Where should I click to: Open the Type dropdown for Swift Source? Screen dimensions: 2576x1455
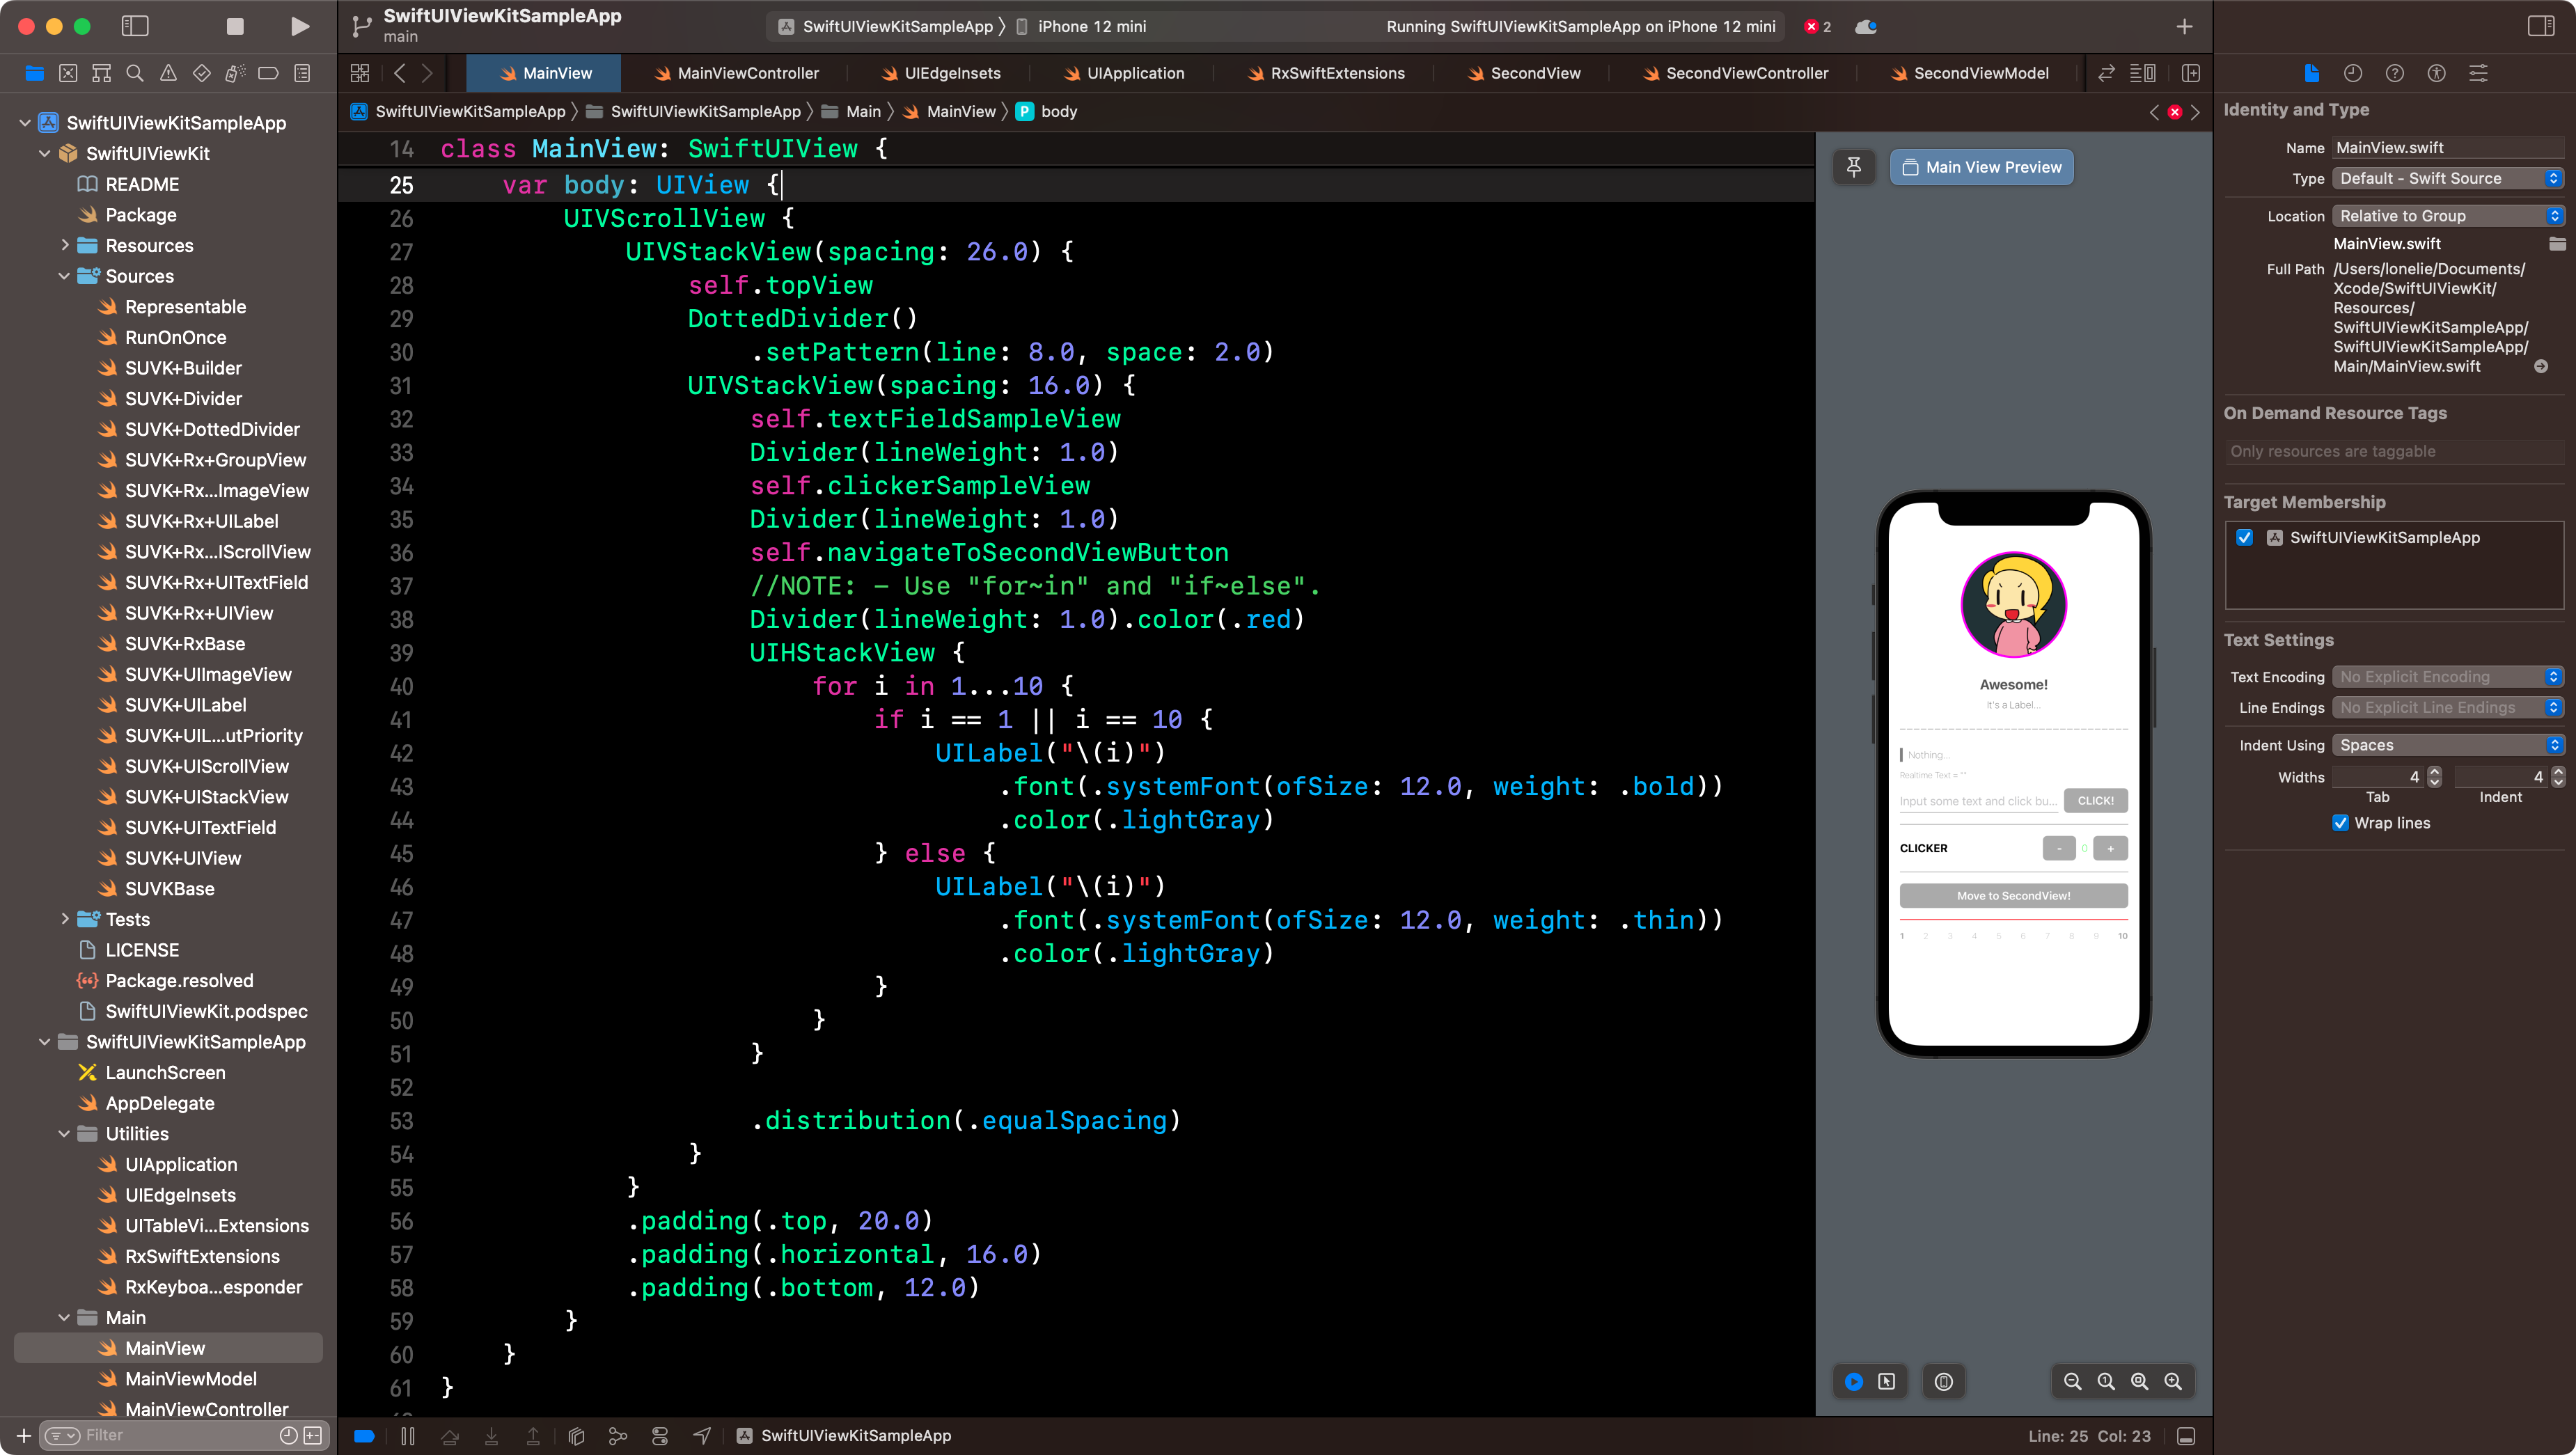[2448, 178]
